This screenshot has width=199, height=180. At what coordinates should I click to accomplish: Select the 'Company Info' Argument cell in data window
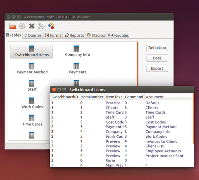(158, 132)
